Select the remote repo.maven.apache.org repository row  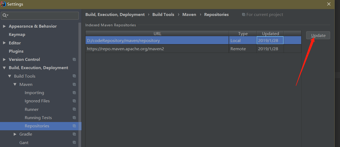pyautogui.click(x=157, y=49)
